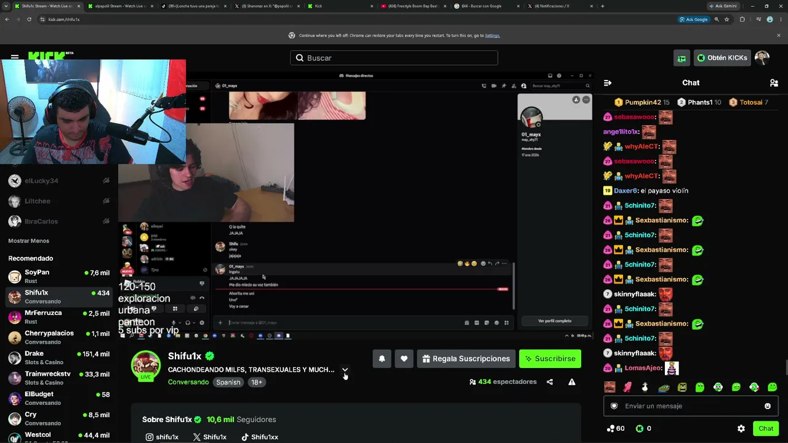The height and width of the screenshot is (443, 788).
Task: Click the Suscribirse button
Action: pos(550,359)
